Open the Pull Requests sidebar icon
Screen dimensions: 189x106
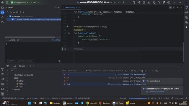click(2, 22)
